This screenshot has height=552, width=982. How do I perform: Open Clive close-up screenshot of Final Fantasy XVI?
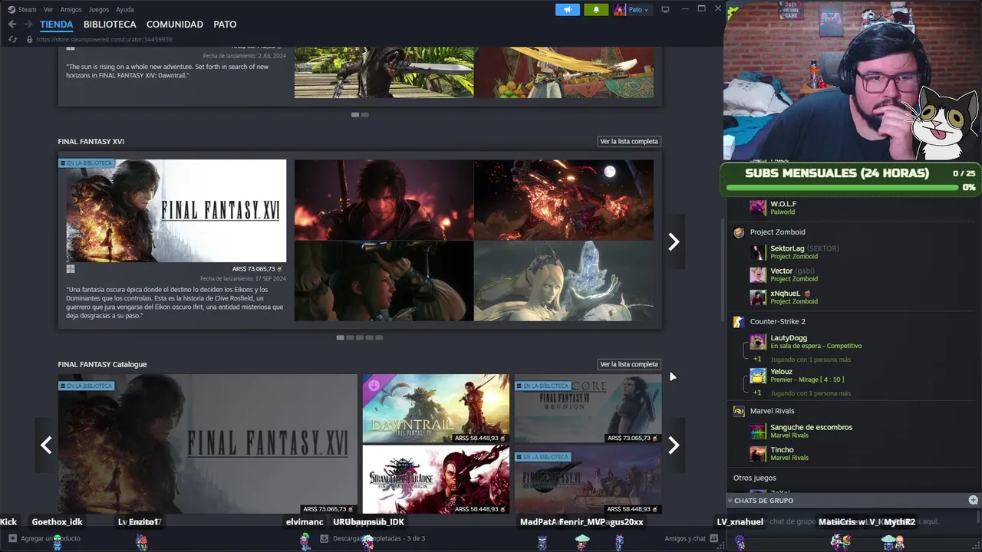coord(384,199)
